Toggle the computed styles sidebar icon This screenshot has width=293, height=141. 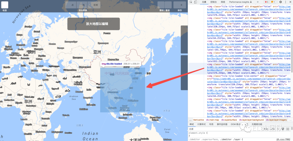pyautogui.click(x=287, y=129)
